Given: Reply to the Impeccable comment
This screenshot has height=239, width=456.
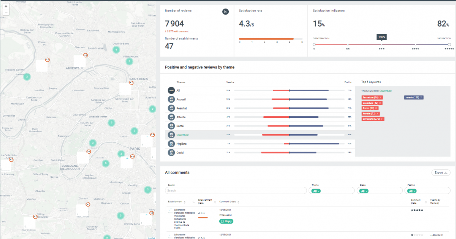Looking at the screenshot, I should (226, 221).
